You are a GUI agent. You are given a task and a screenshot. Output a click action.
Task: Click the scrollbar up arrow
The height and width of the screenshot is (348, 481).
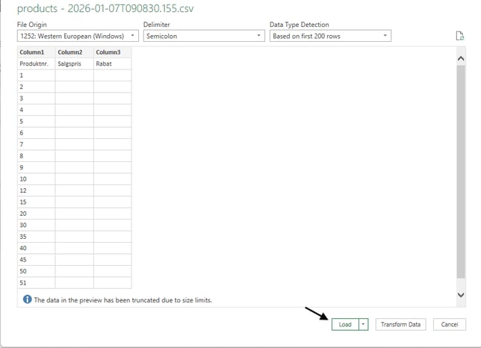click(x=460, y=58)
